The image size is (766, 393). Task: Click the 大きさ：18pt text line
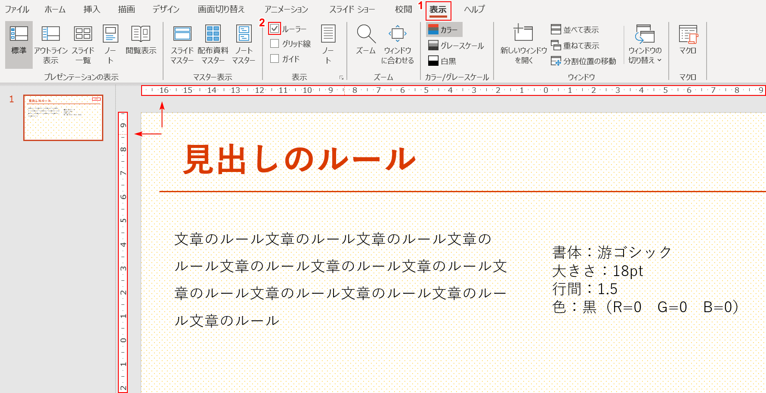point(598,271)
